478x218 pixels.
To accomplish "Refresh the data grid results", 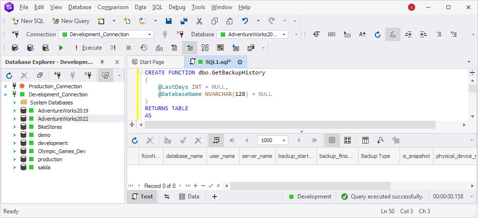I will [135, 140].
